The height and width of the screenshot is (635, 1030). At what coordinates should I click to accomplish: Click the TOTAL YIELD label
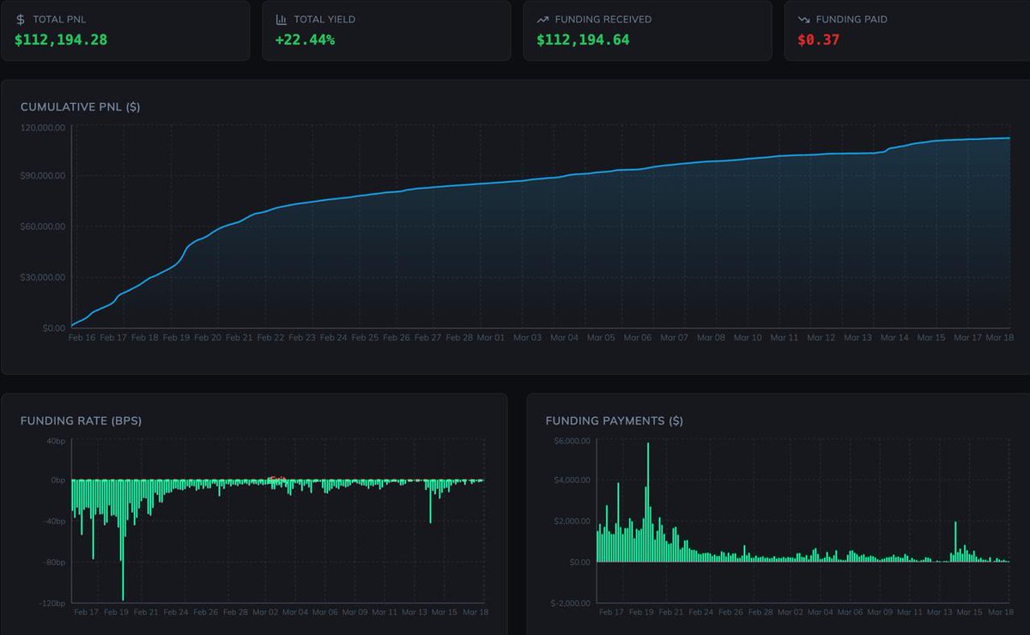click(324, 19)
